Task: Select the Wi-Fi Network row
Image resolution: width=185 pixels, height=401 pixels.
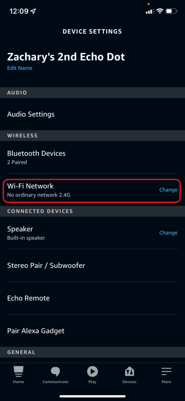Action: [x=92, y=190]
